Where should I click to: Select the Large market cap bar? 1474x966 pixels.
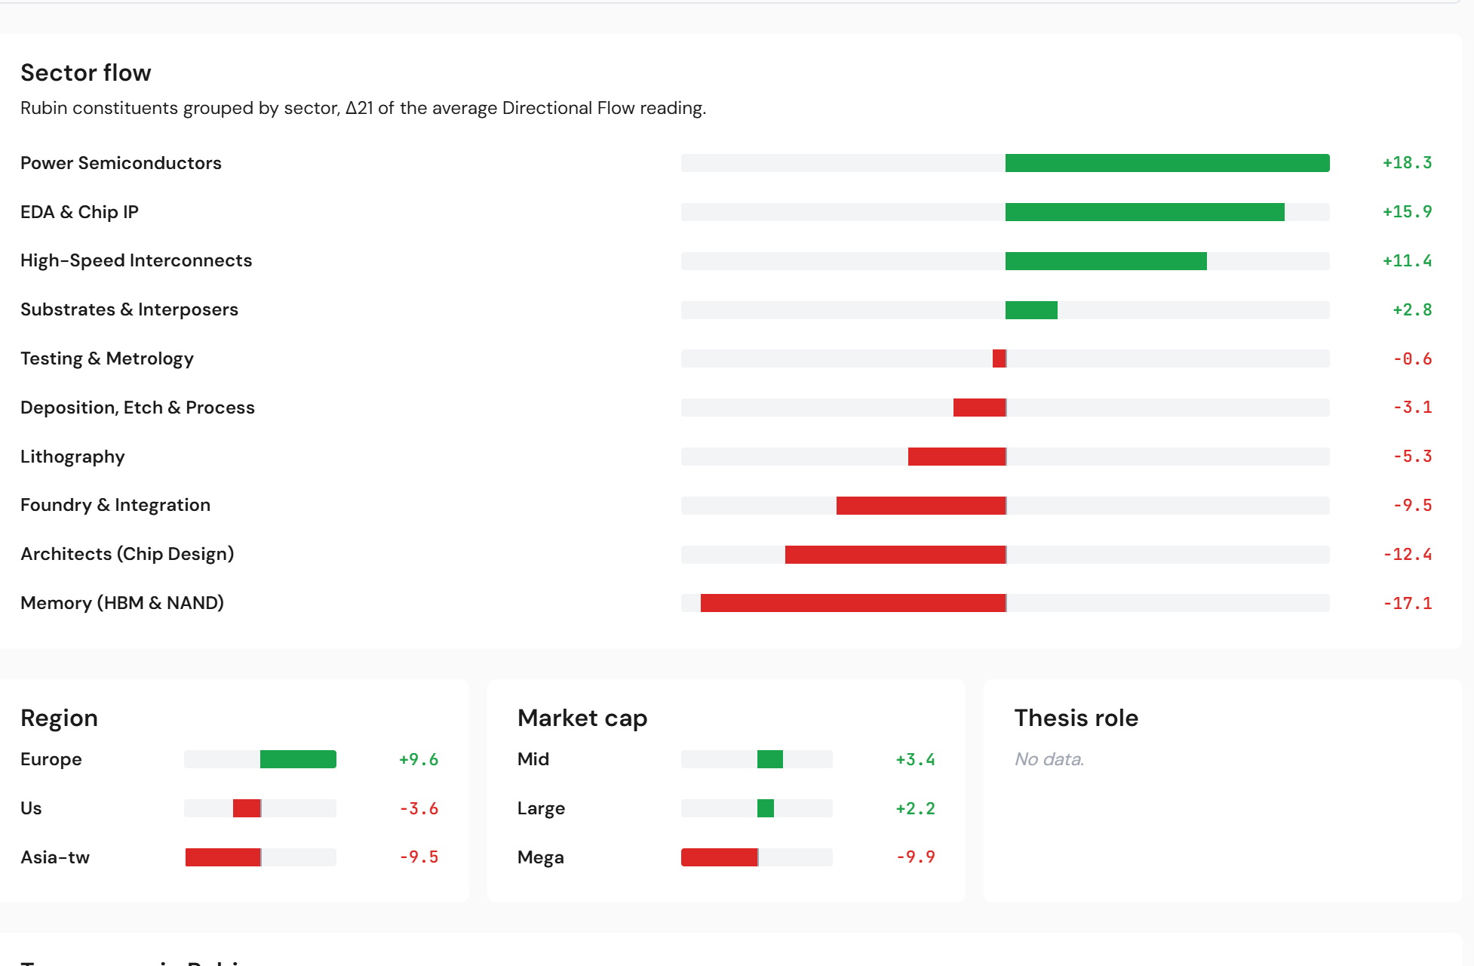pos(765,808)
